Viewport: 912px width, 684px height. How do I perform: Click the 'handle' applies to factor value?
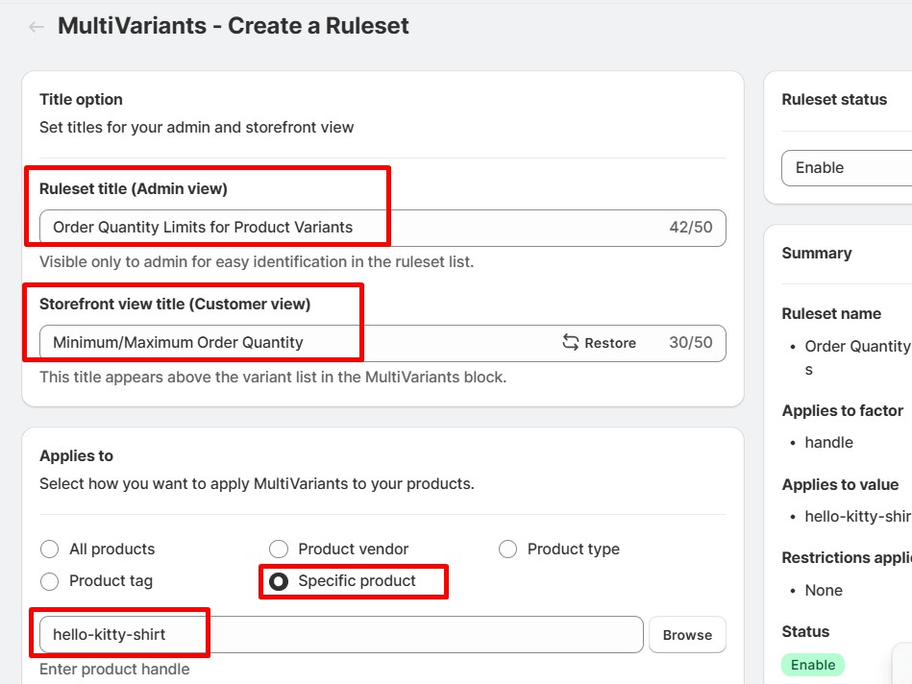[x=828, y=443]
